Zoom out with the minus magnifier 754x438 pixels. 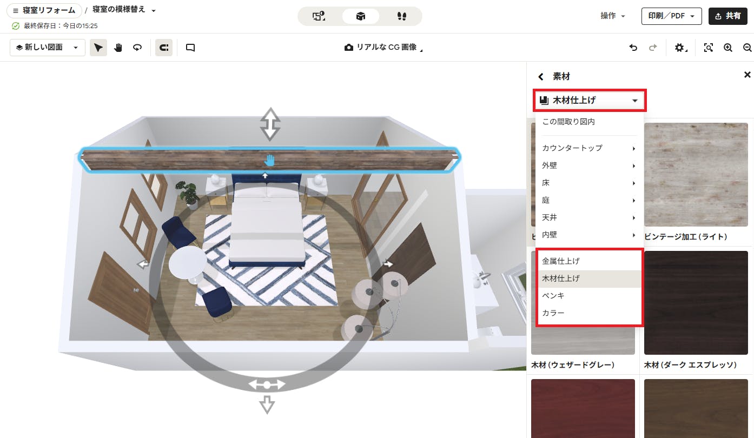coord(748,48)
